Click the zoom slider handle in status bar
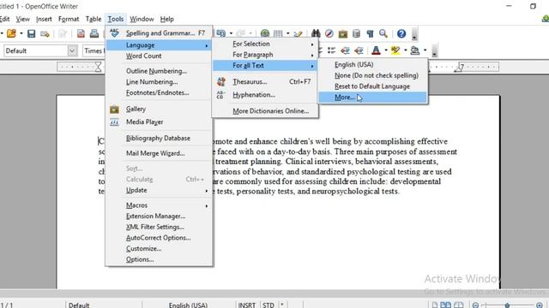 (x=507, y=305)
